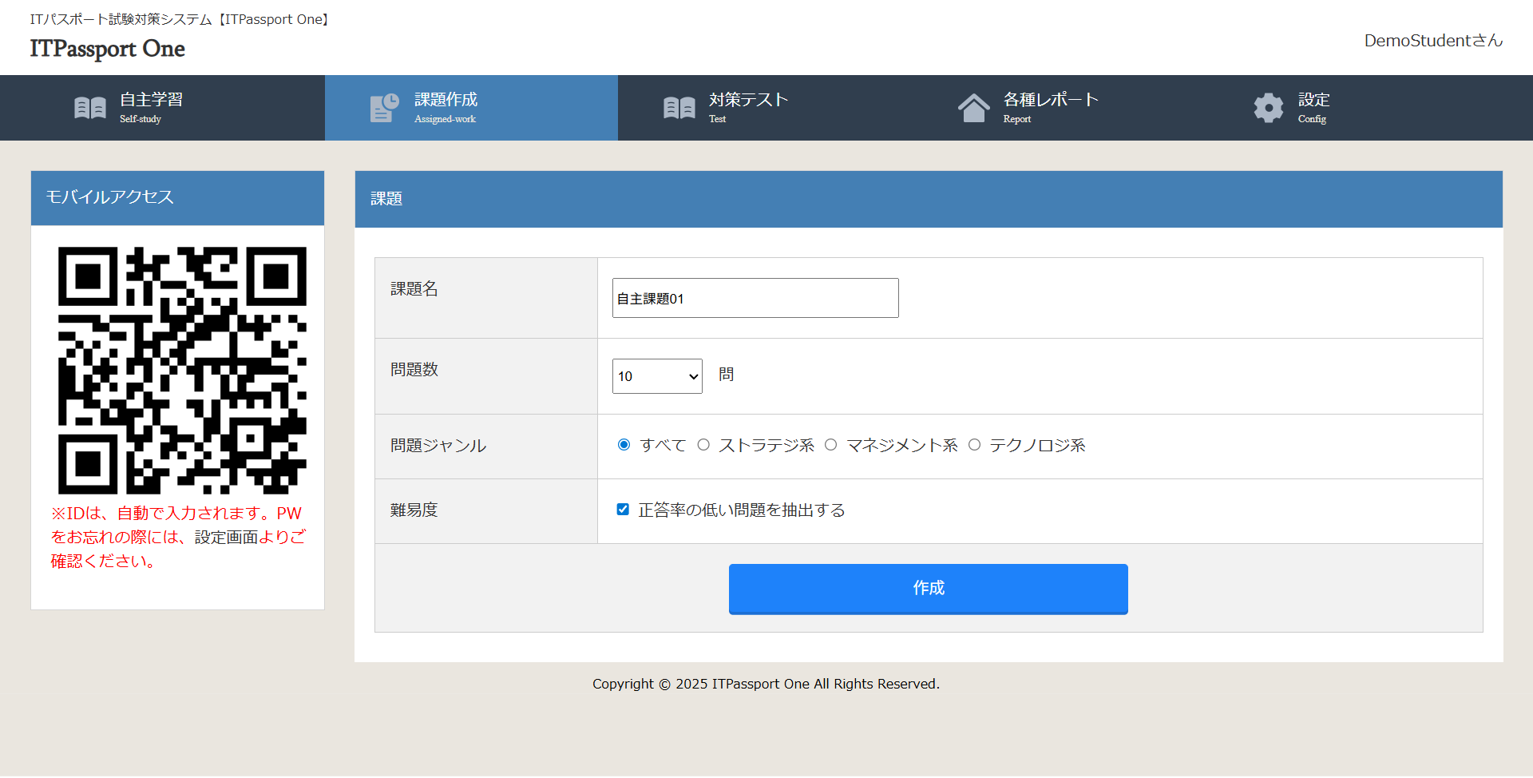Image resolution: width=1533 pixels, height=778 pixels.
Task: Click the Assigned-work document icon
Action: [x=383, y=107]
